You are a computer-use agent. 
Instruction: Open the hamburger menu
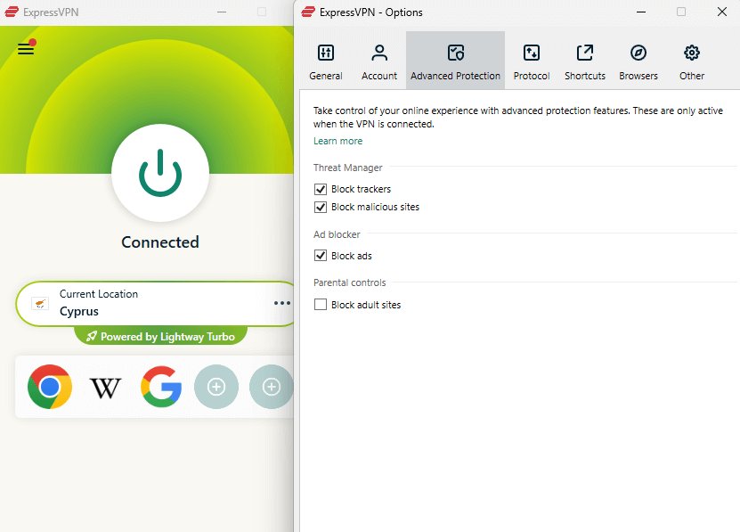point(25,48)
